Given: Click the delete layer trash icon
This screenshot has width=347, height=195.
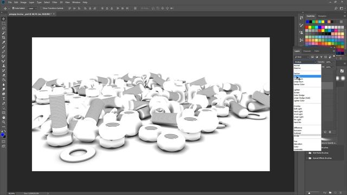Looking at the screenshot, I should click(x=330, y=132).
